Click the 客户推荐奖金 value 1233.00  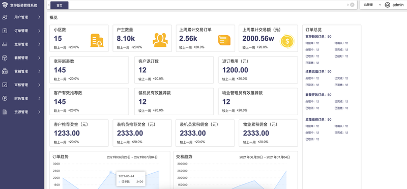tap(67, 133)
